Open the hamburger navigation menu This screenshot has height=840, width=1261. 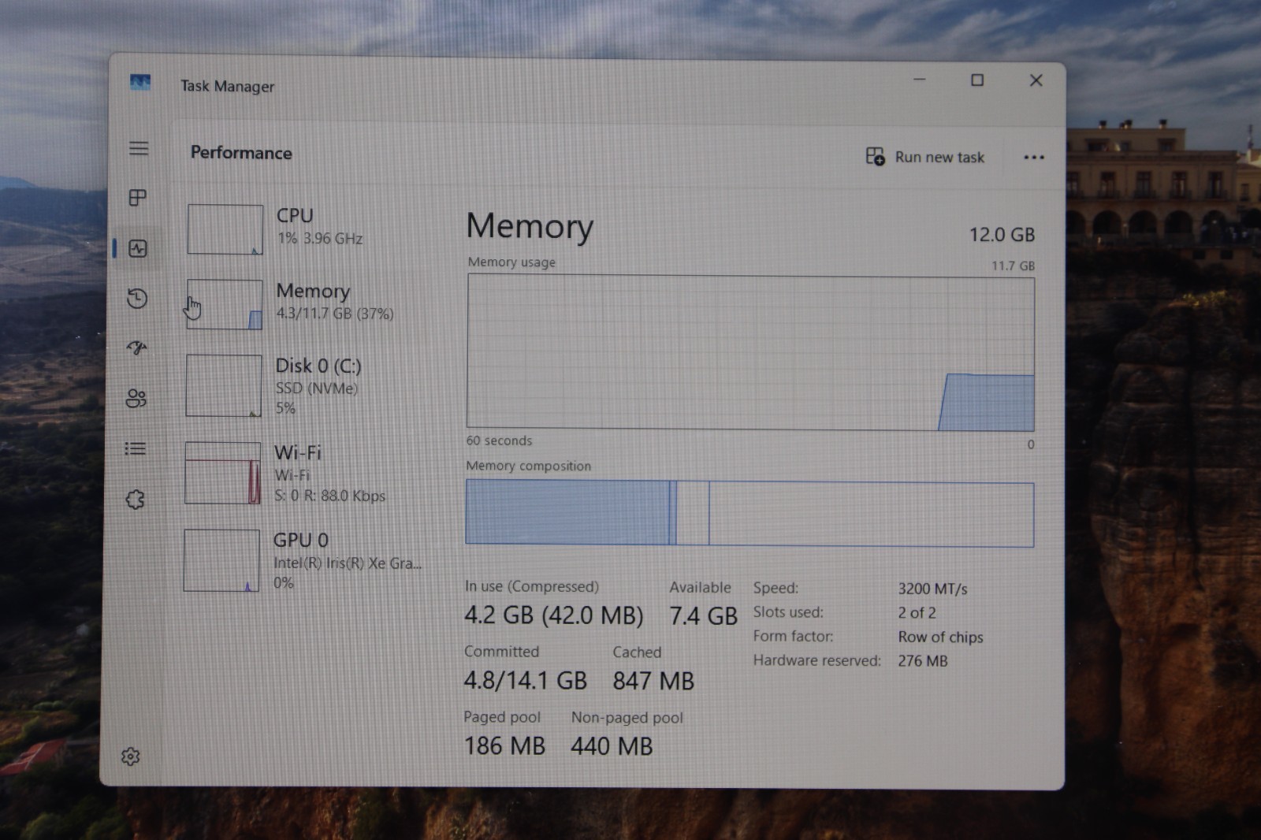(x=139, y=148)
